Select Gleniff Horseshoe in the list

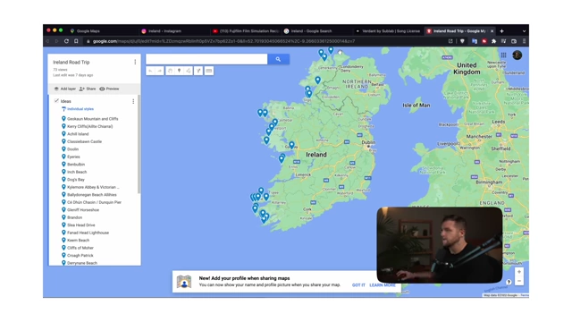point(83,210)
